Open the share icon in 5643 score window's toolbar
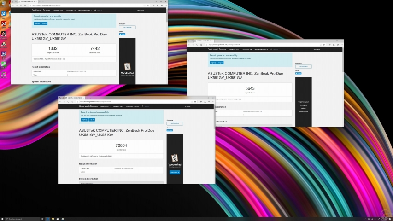The image size is (393, 221). 338,45
